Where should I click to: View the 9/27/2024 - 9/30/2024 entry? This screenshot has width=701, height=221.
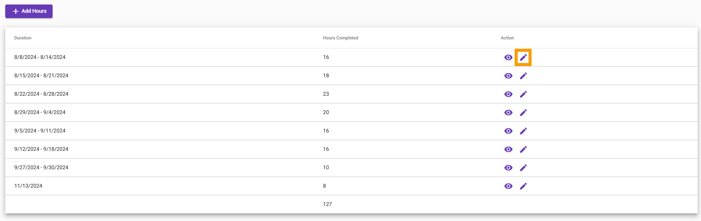click(x=508, y=168)
